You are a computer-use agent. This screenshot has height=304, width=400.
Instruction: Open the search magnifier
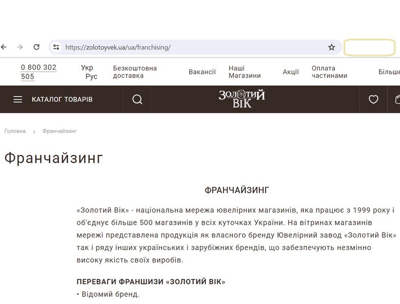[137, 100]
